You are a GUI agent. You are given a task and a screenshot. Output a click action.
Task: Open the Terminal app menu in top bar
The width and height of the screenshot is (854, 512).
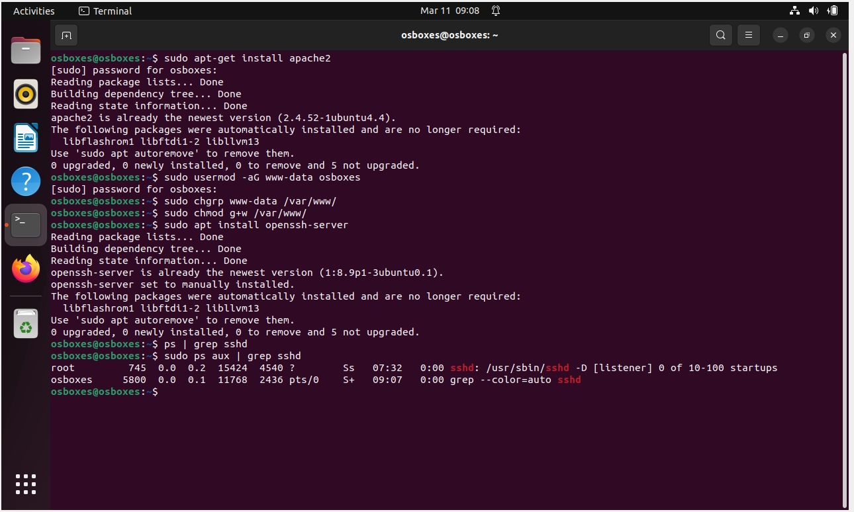[105, 11]
